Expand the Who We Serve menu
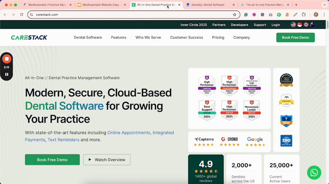Screen dimensions: 329x184 pos(148,37)
